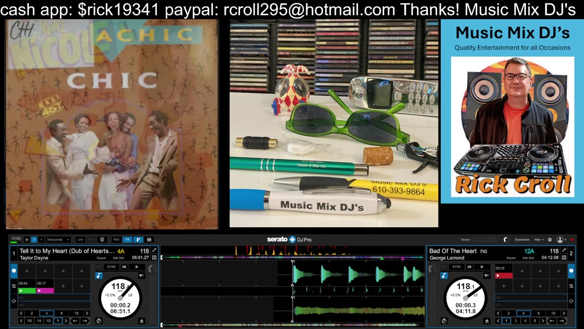Select deck 2 cue points tab icon
This screenshot has width=584, height=329.
point(571,271)
